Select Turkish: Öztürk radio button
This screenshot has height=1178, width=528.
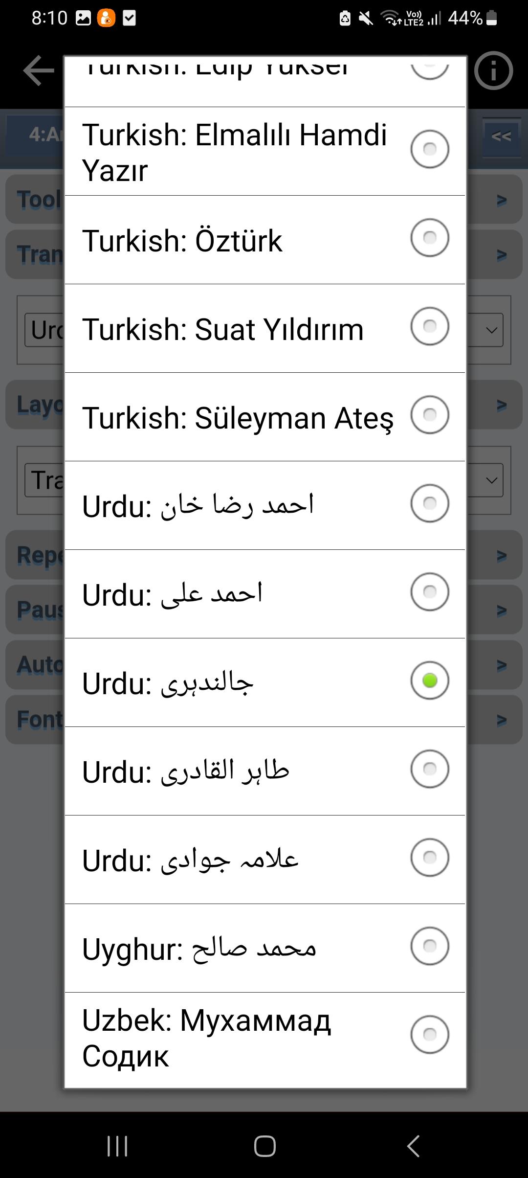click(430, 238)
